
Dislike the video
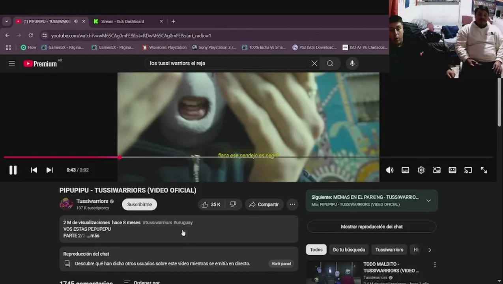(233, 204)
